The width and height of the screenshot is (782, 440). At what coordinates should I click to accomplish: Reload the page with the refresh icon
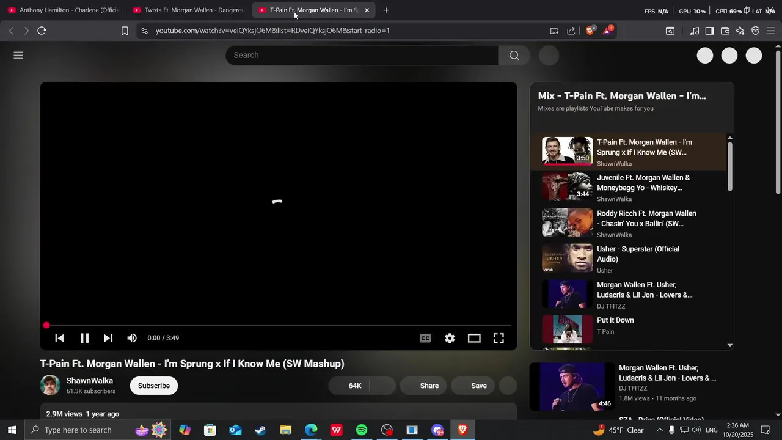(42, 31)
